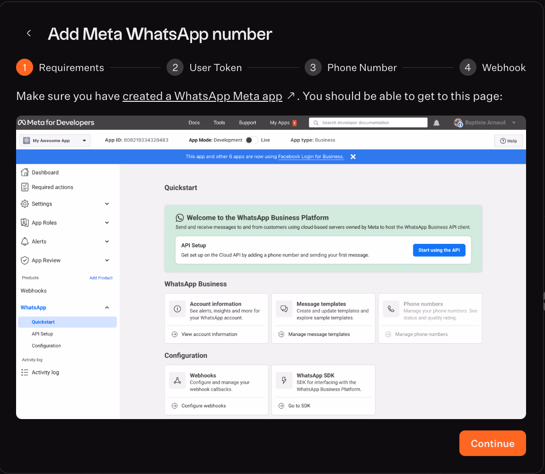Click the WhatsApp SDK lightning icon
This screenshot has width=545, height=474.
pyautogui.click(x=284, y=380)
